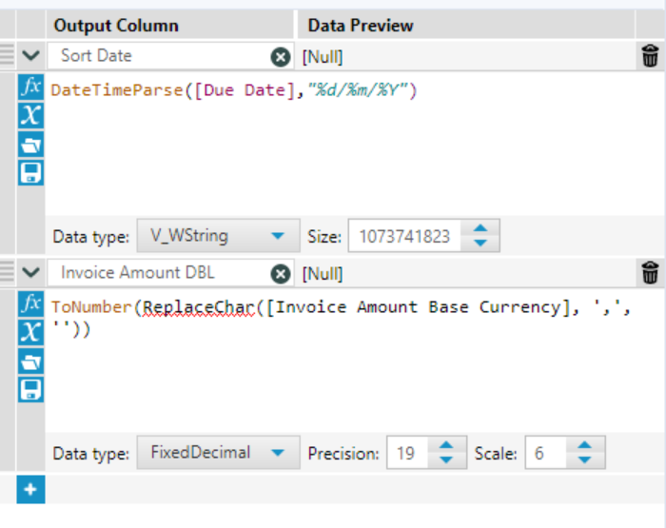Image resolution: width=666 pixels, height=528 pixels.
Task: Open a saved expression for Sort Date
Action: click(31, 145)
